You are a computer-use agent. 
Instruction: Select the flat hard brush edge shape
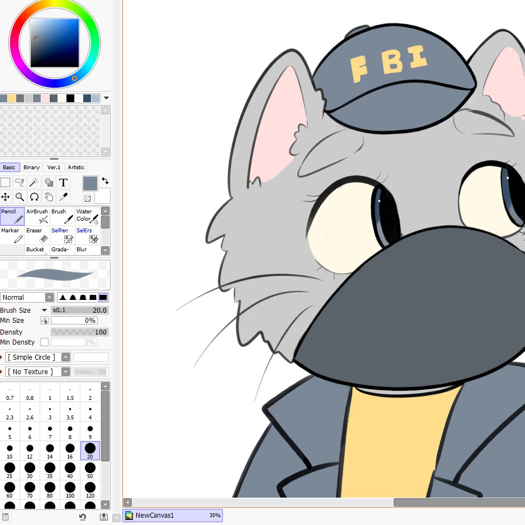pos(103,297)
